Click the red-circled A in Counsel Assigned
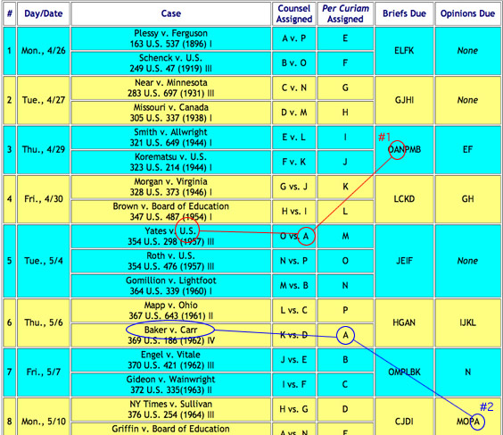The image size is (503, 435). (306, 236)
